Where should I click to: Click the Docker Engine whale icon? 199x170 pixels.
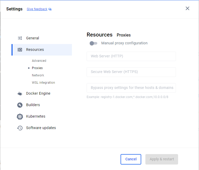(x=20, y=94)
